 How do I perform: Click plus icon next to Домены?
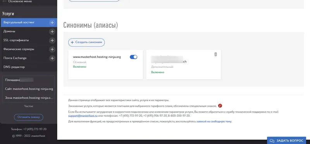[x=52, y=32]
